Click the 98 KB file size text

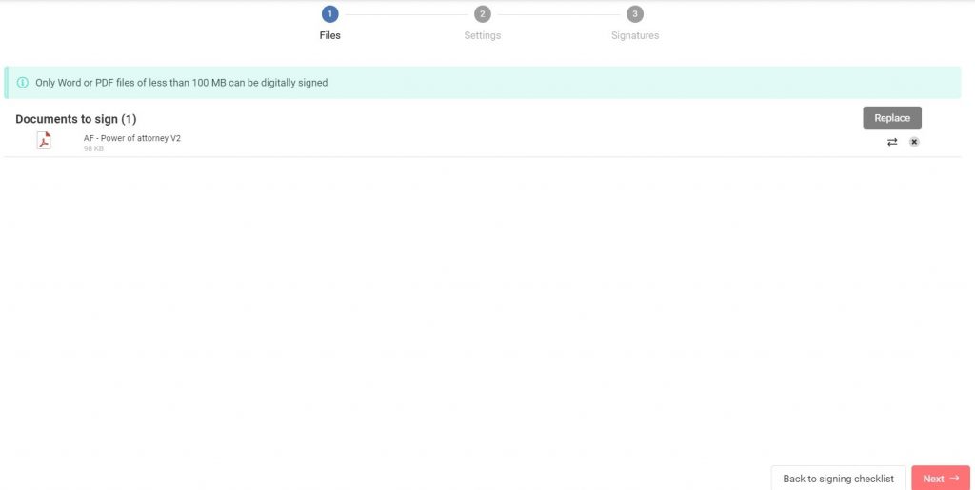93,148
